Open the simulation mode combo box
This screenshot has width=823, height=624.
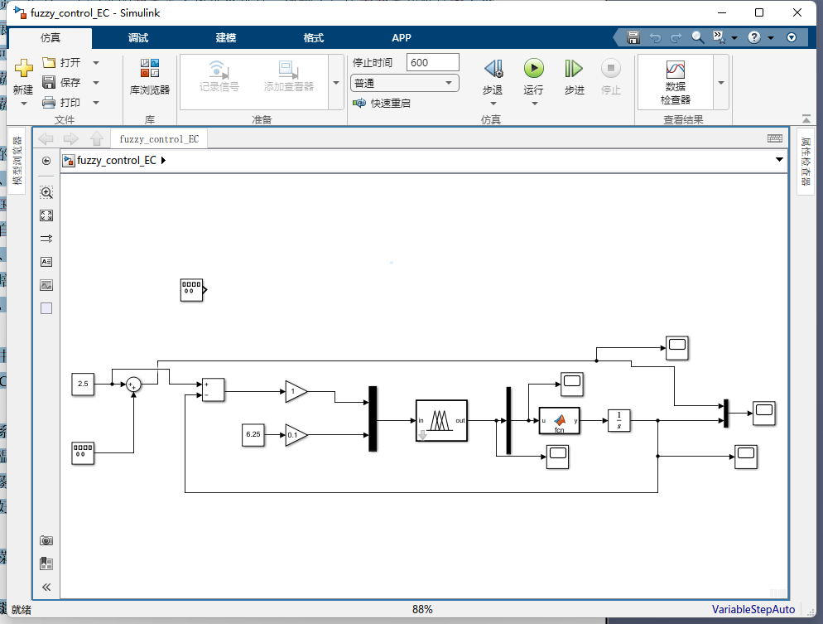[x=404, y=83]
